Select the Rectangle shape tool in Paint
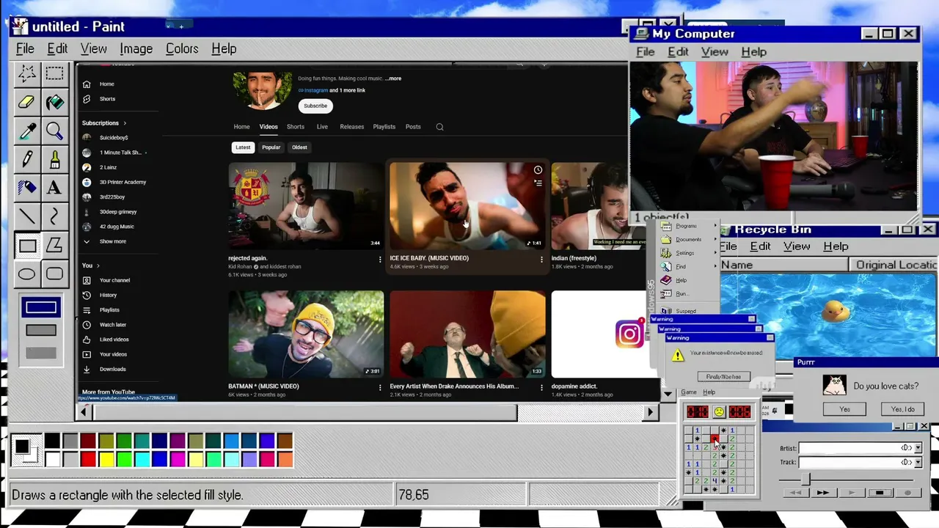 click(27, 246)
